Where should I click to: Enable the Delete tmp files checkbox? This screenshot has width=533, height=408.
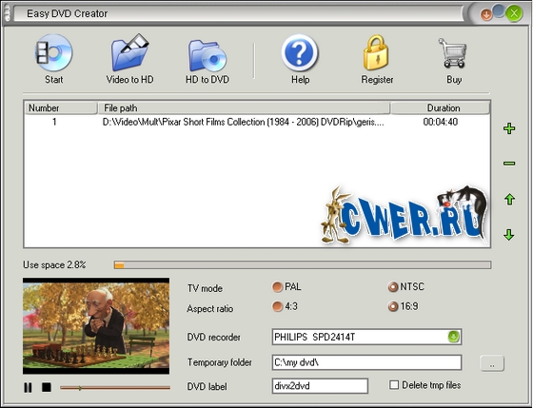tap(394, 385)
